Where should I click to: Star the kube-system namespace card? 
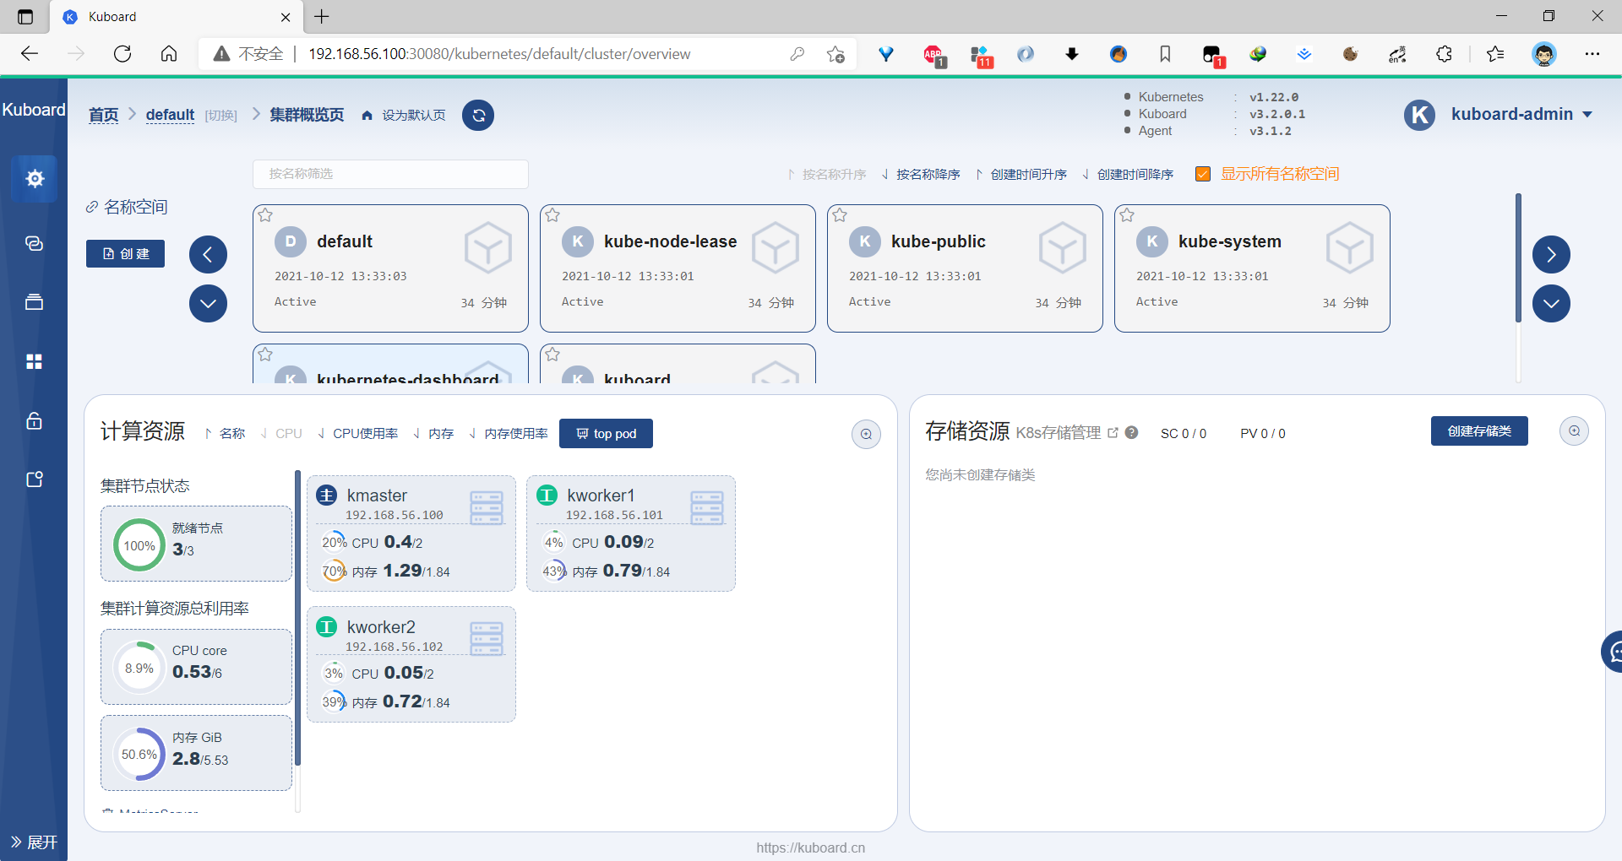pos(1127,215)
